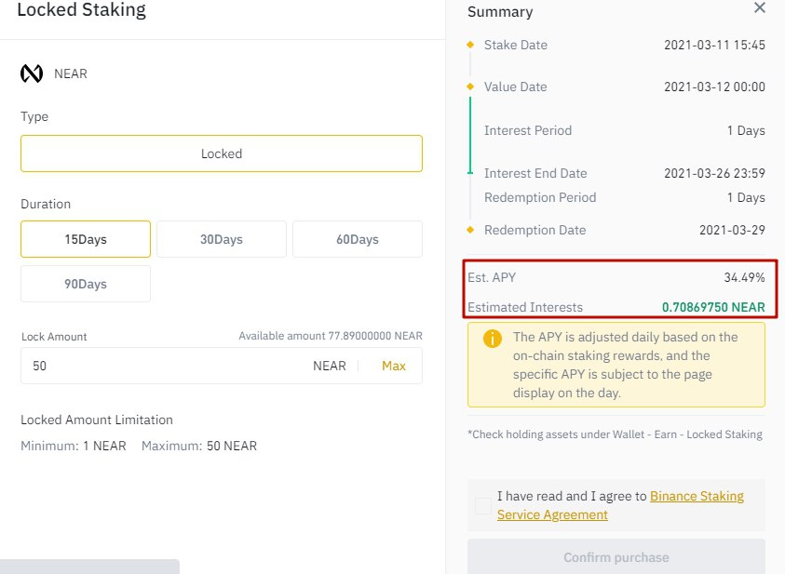
Task: Click the Redemption Date diamond marker
Action: (470, 230)
